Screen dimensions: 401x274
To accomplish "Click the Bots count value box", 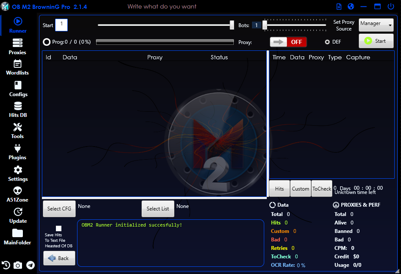I will click(256, 25).
